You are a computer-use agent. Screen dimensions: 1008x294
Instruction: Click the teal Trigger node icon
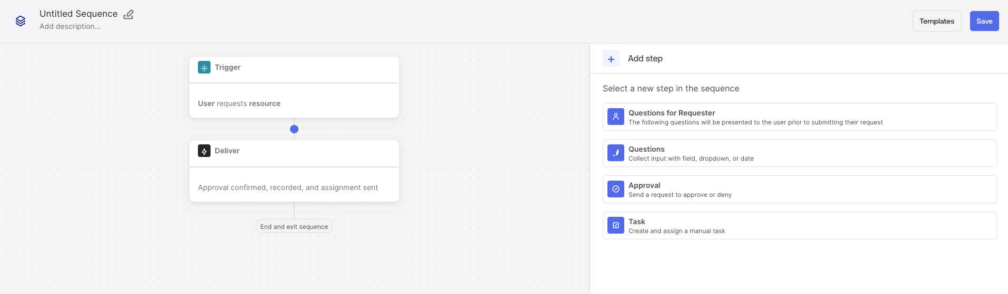coord(204,68)
